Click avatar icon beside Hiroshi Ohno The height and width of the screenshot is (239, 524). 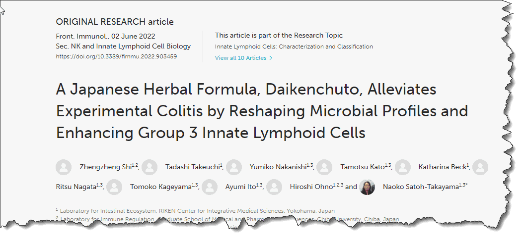(x=274, y=187)
